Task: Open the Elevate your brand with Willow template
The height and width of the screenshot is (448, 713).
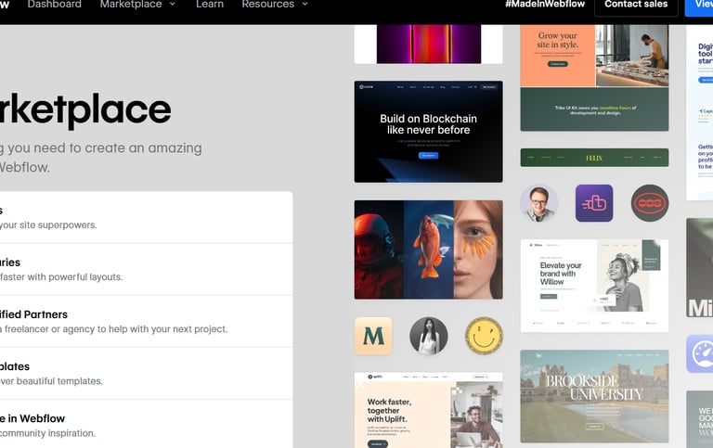Action: [x=594, y=286]
